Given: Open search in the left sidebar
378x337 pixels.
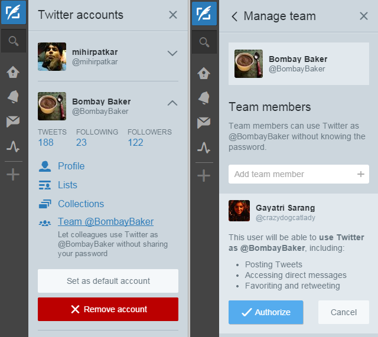Looking at the screenshot, I should (13, 41).
